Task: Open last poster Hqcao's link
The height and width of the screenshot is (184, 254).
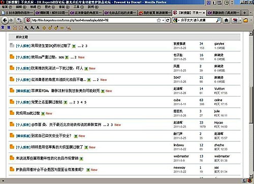Action: tap(218, 122)
